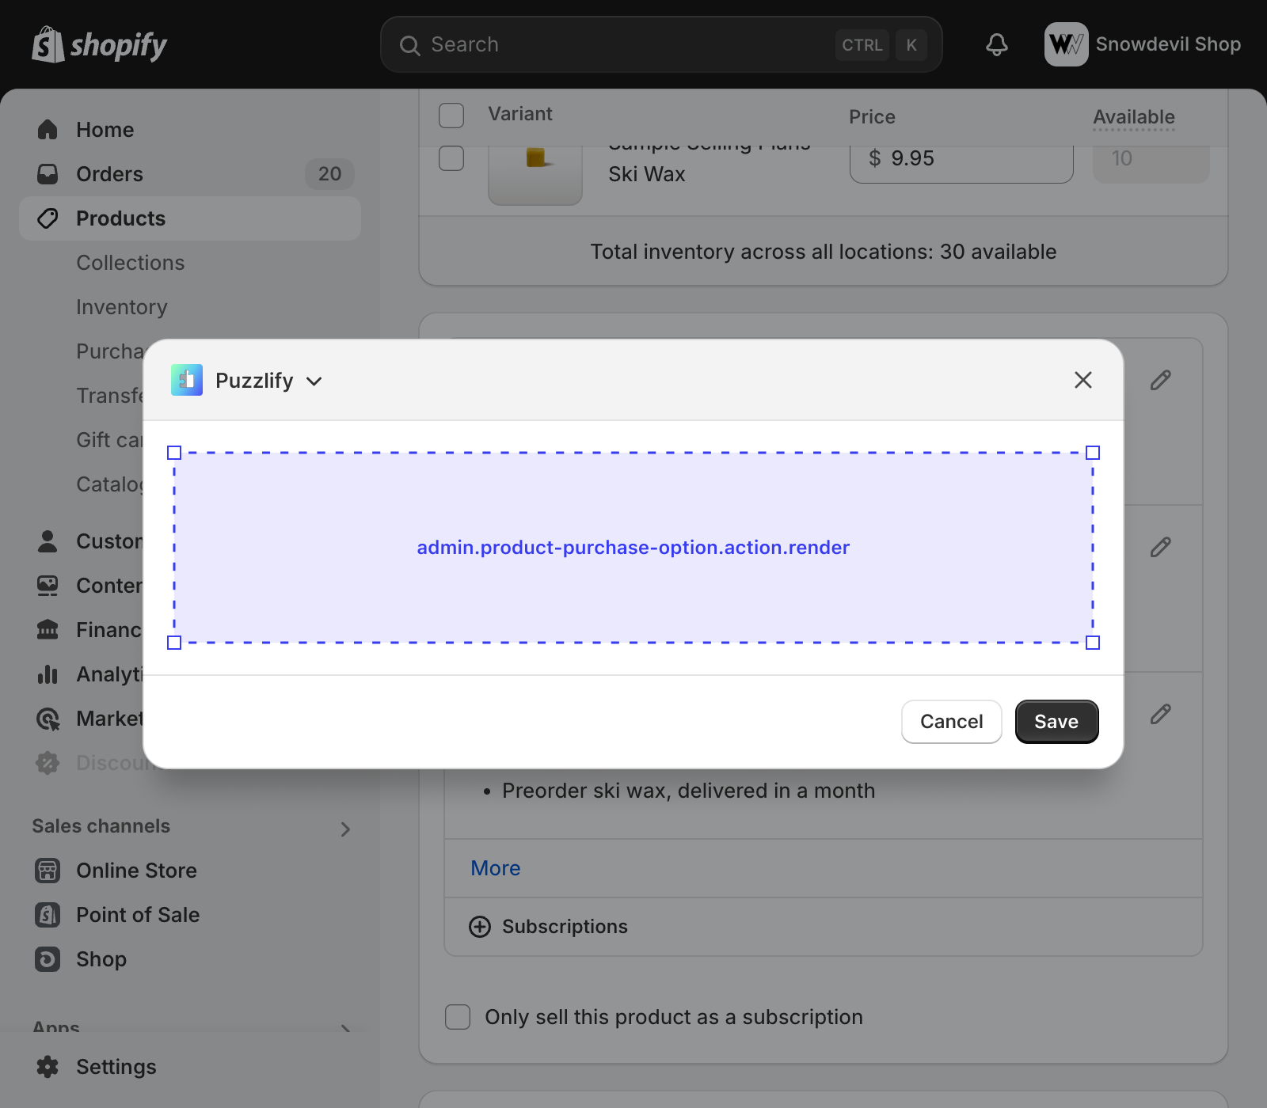Click the Online Store icon
Viewport: 1267px width, 1108px height.
(48, 871)
